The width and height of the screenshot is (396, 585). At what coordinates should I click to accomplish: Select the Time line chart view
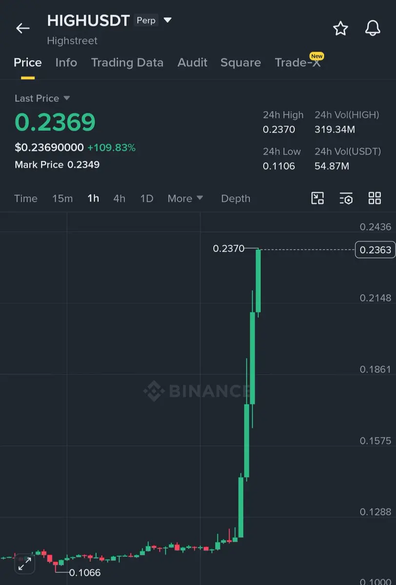26,198
